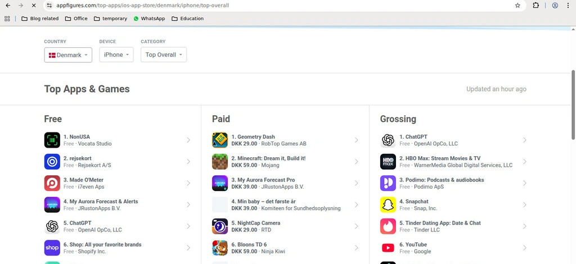
Task: Open My Aurora Forecast Pro icon
Action: [x=220, y=183]
